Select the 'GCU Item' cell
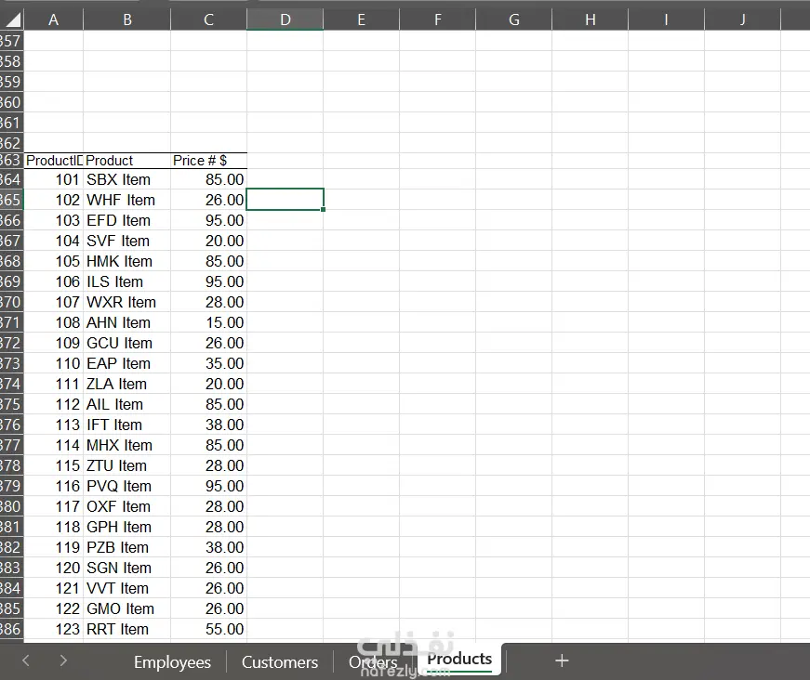The width and height of the screenshot is (810, 680). click(127, 343)
